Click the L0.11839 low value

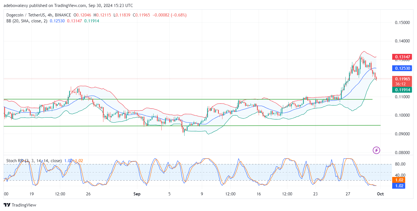click(x=122, y=15)
